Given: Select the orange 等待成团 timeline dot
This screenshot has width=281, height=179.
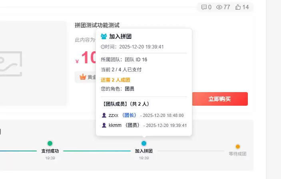Looking at the screenshot, I should pyautogui.click(x=238, y=147).
